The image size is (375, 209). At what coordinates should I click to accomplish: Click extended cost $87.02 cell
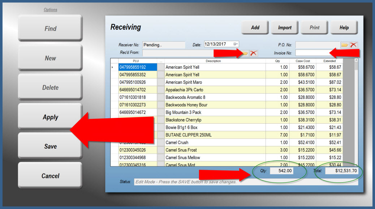click(329, 82)
